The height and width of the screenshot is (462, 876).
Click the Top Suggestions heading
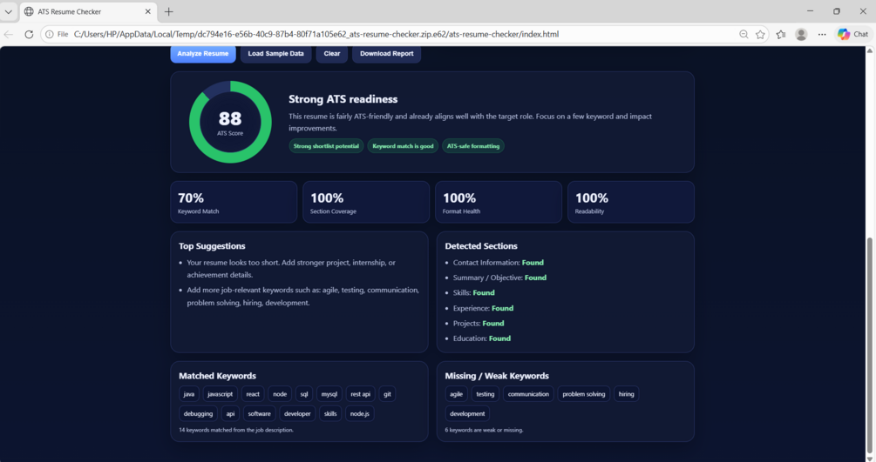212,246
